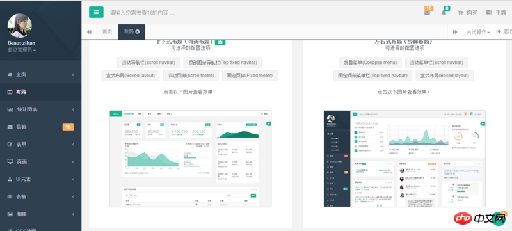Open the mail envelope with badge 16

click(x=427, y=13)
